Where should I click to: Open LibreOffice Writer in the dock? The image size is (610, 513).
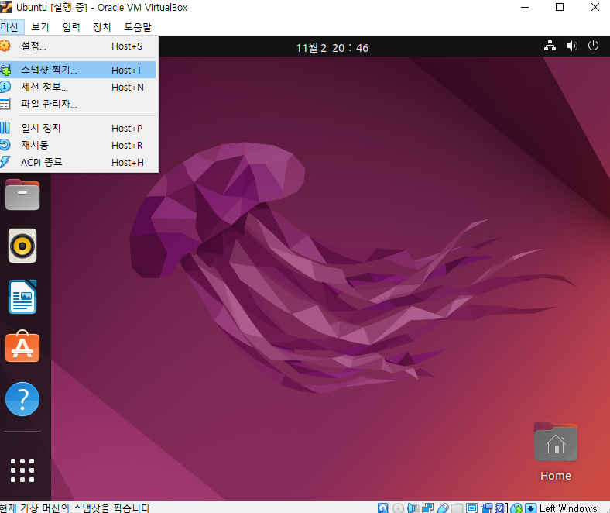pyautogui.click(x=22, y=297)
